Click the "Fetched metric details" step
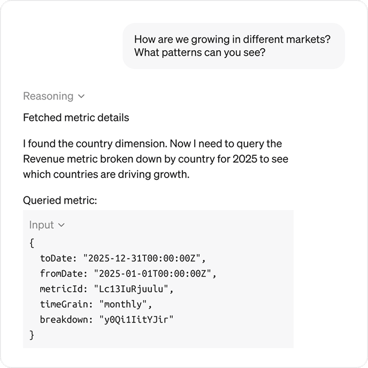Screen dimensions: 368x368 pos(76,117)
